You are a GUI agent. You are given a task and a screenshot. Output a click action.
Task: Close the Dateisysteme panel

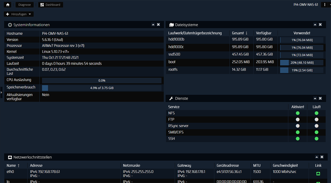click(x=320, y=25)
